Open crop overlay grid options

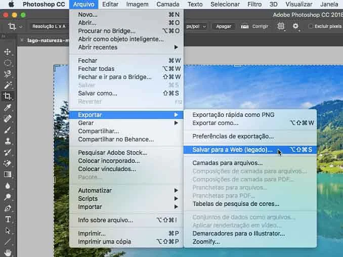281,26
